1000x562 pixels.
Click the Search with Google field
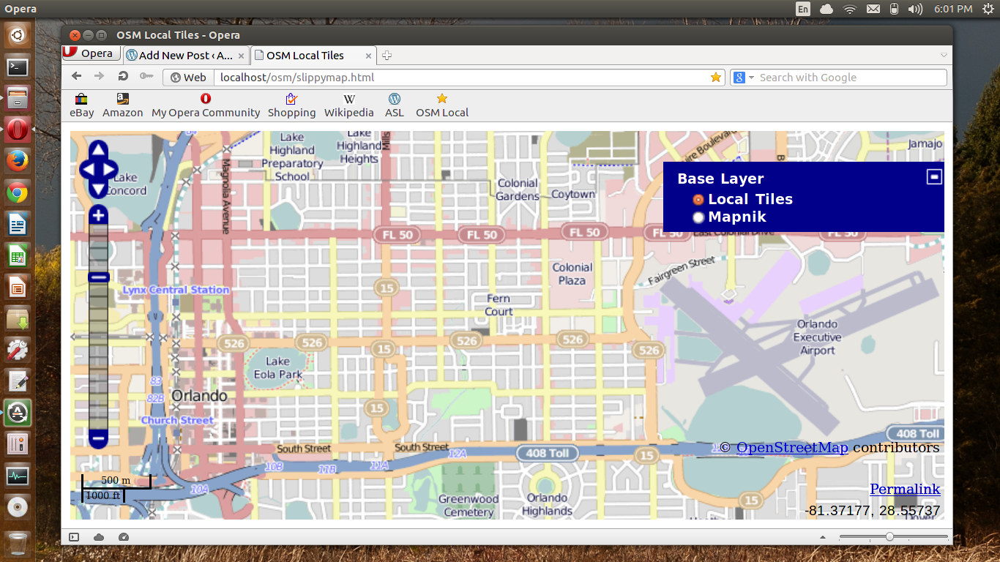[x=851, y=78]
